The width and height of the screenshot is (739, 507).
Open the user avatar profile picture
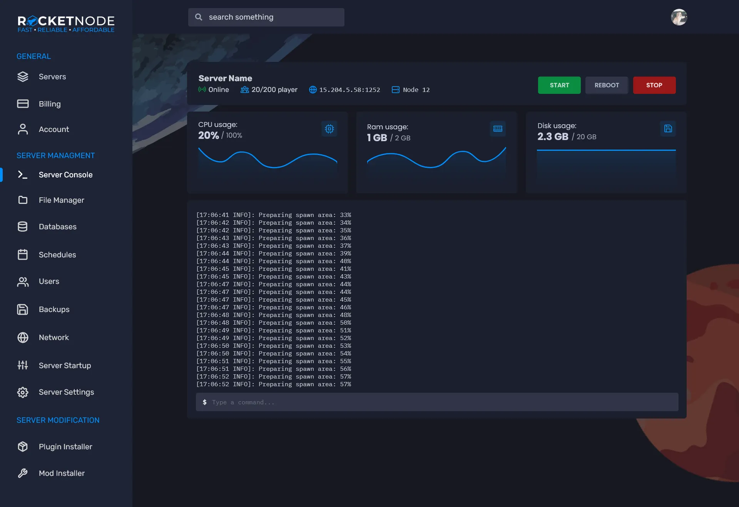point(679,17)
